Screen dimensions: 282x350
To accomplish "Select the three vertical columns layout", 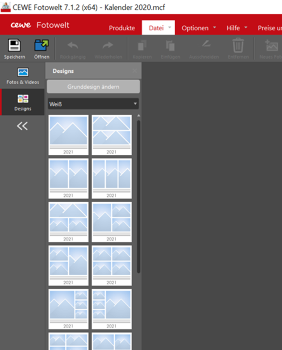I will (x=112, y=178).
